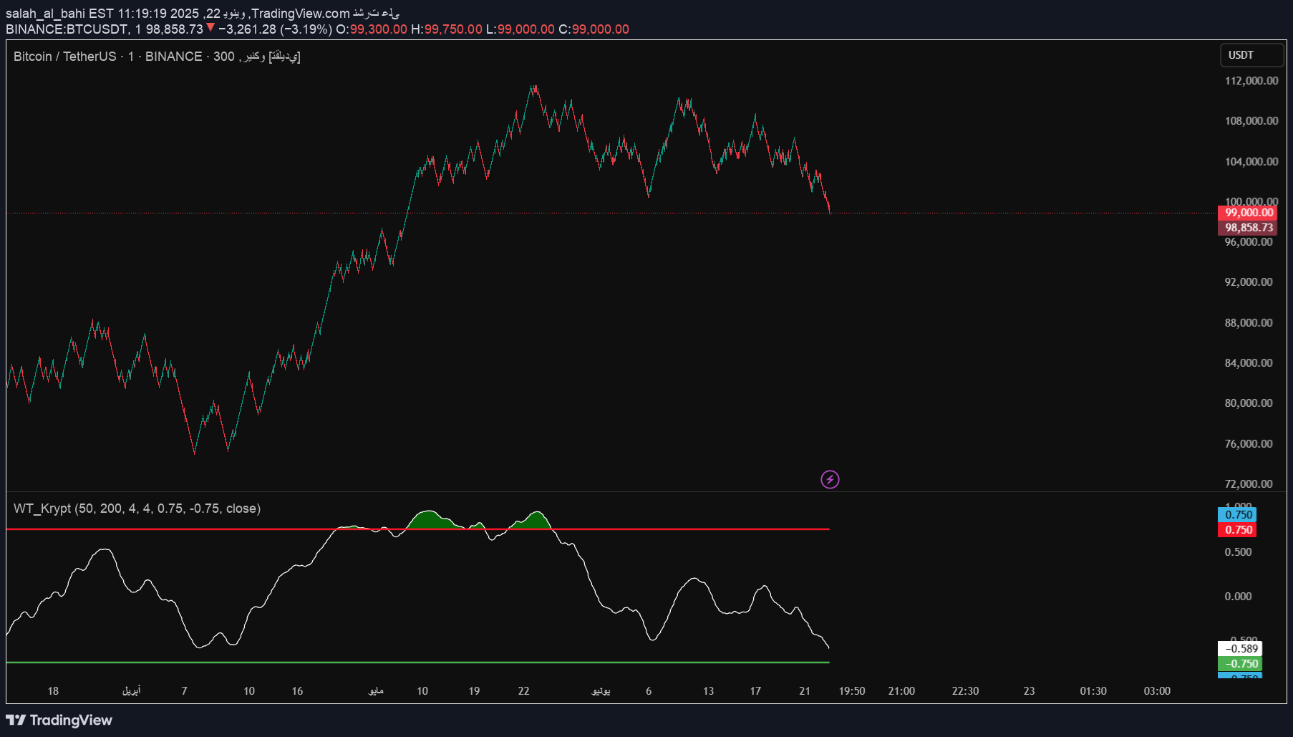Click the BINANCE:BTCUSDT symbol in header
The image size is (1293, 737).
[x=67, y=29]
